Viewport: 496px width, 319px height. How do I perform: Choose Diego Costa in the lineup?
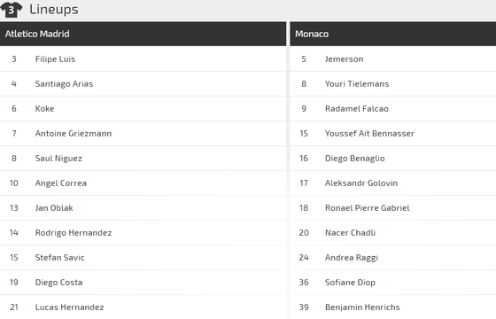pyautogui.click(x=58, y=283)
